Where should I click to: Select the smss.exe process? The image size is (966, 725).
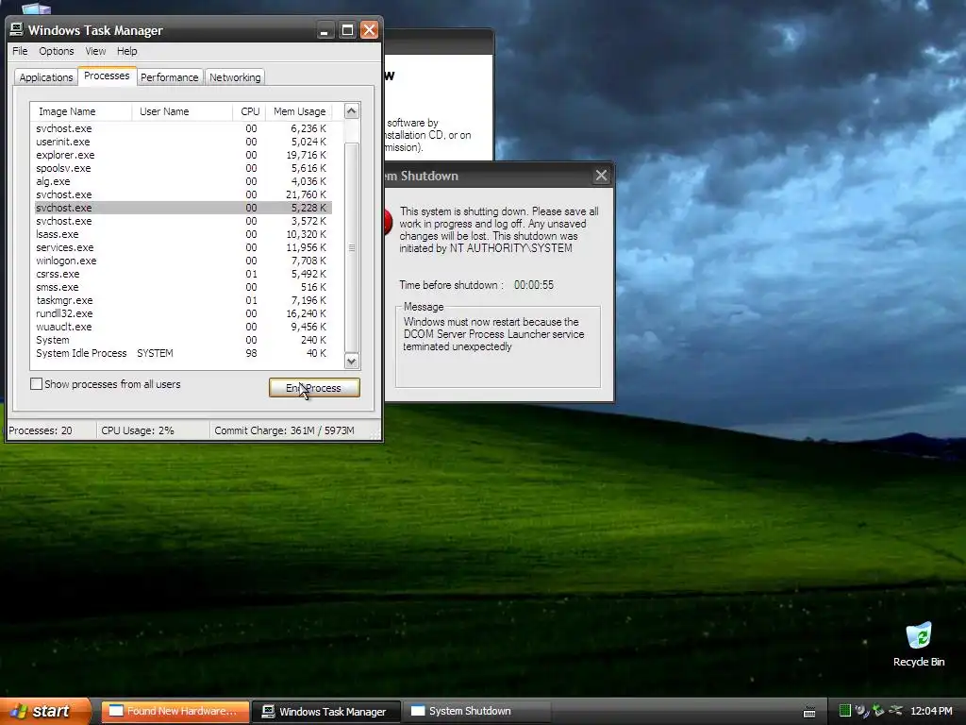[182, 287]
